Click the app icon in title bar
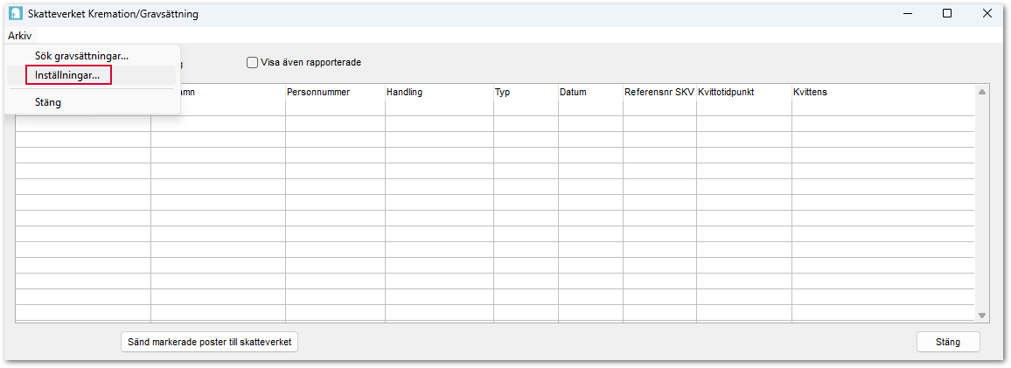 click(16, 13)
